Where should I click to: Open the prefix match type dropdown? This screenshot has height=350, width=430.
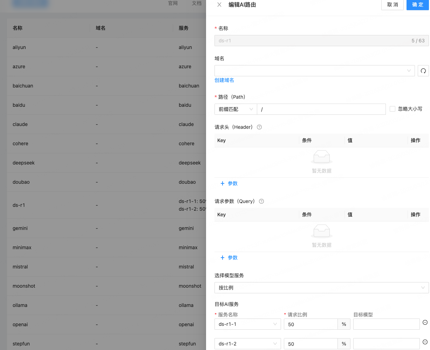coord(236,109)
